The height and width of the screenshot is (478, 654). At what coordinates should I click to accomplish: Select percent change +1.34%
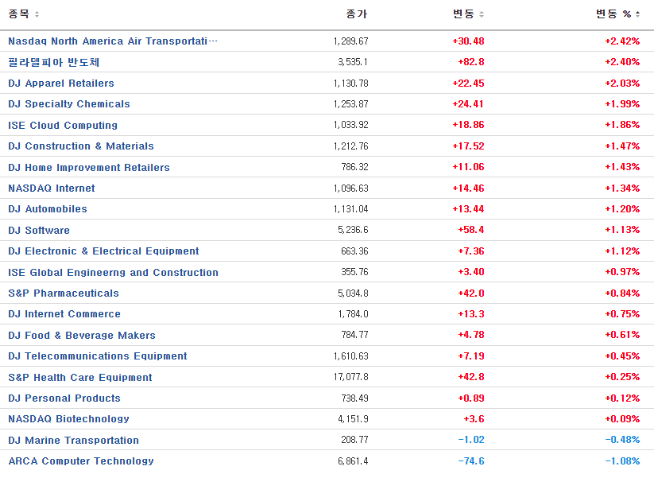pyautogui.click(x=622, y=188)
